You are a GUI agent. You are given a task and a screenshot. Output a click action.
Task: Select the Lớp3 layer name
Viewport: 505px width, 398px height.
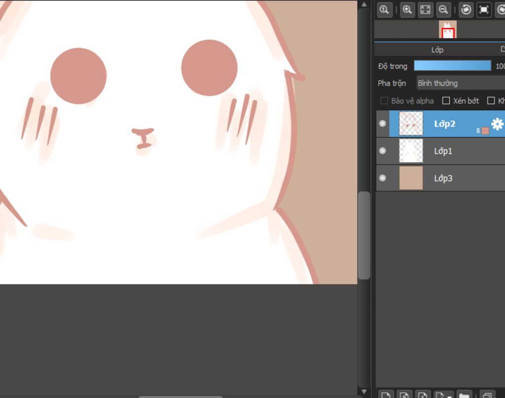pyautogui.click(x=443, y=178)
